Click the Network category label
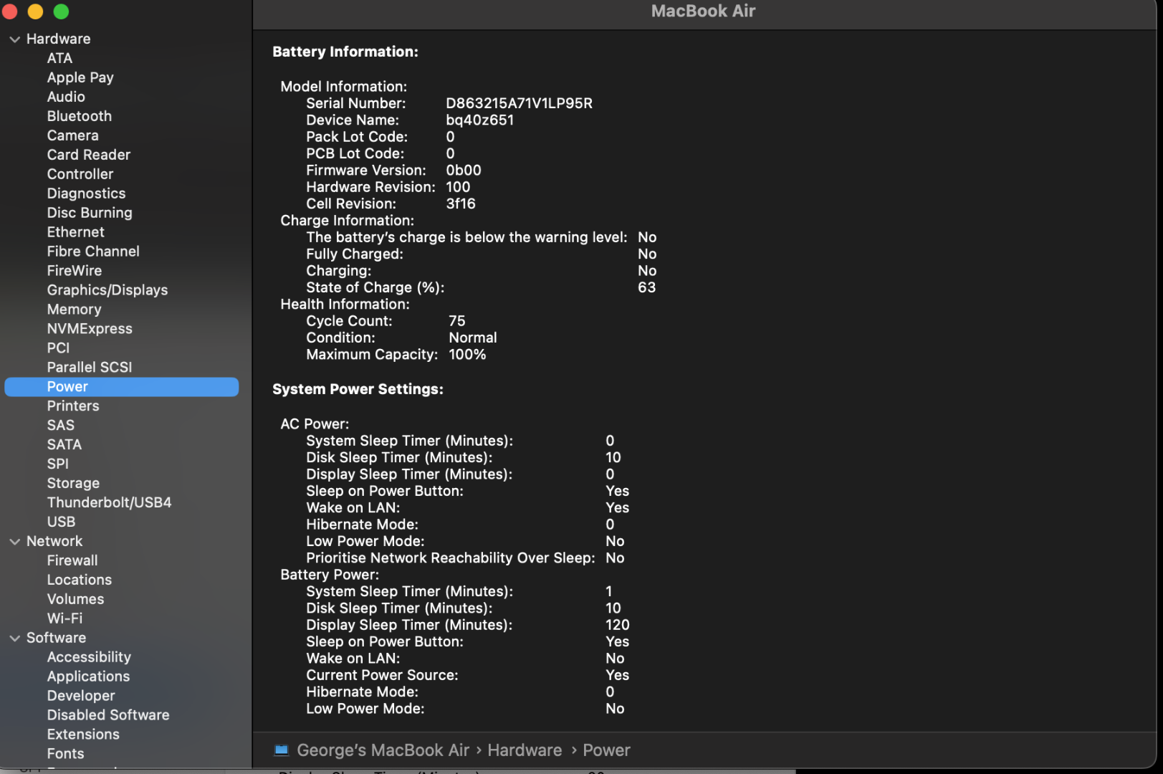 [x=54, y=542]
